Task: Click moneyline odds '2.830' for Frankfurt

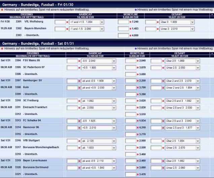Action: [142, 107]
